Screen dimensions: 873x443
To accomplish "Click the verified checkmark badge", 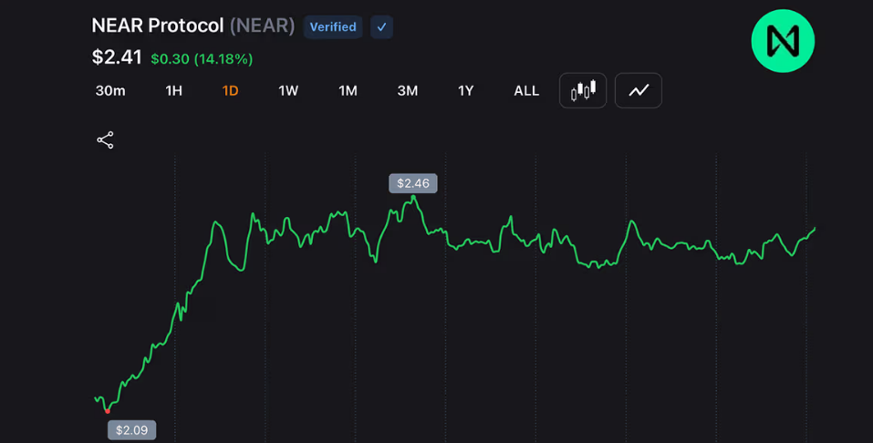I will [381, 26].
